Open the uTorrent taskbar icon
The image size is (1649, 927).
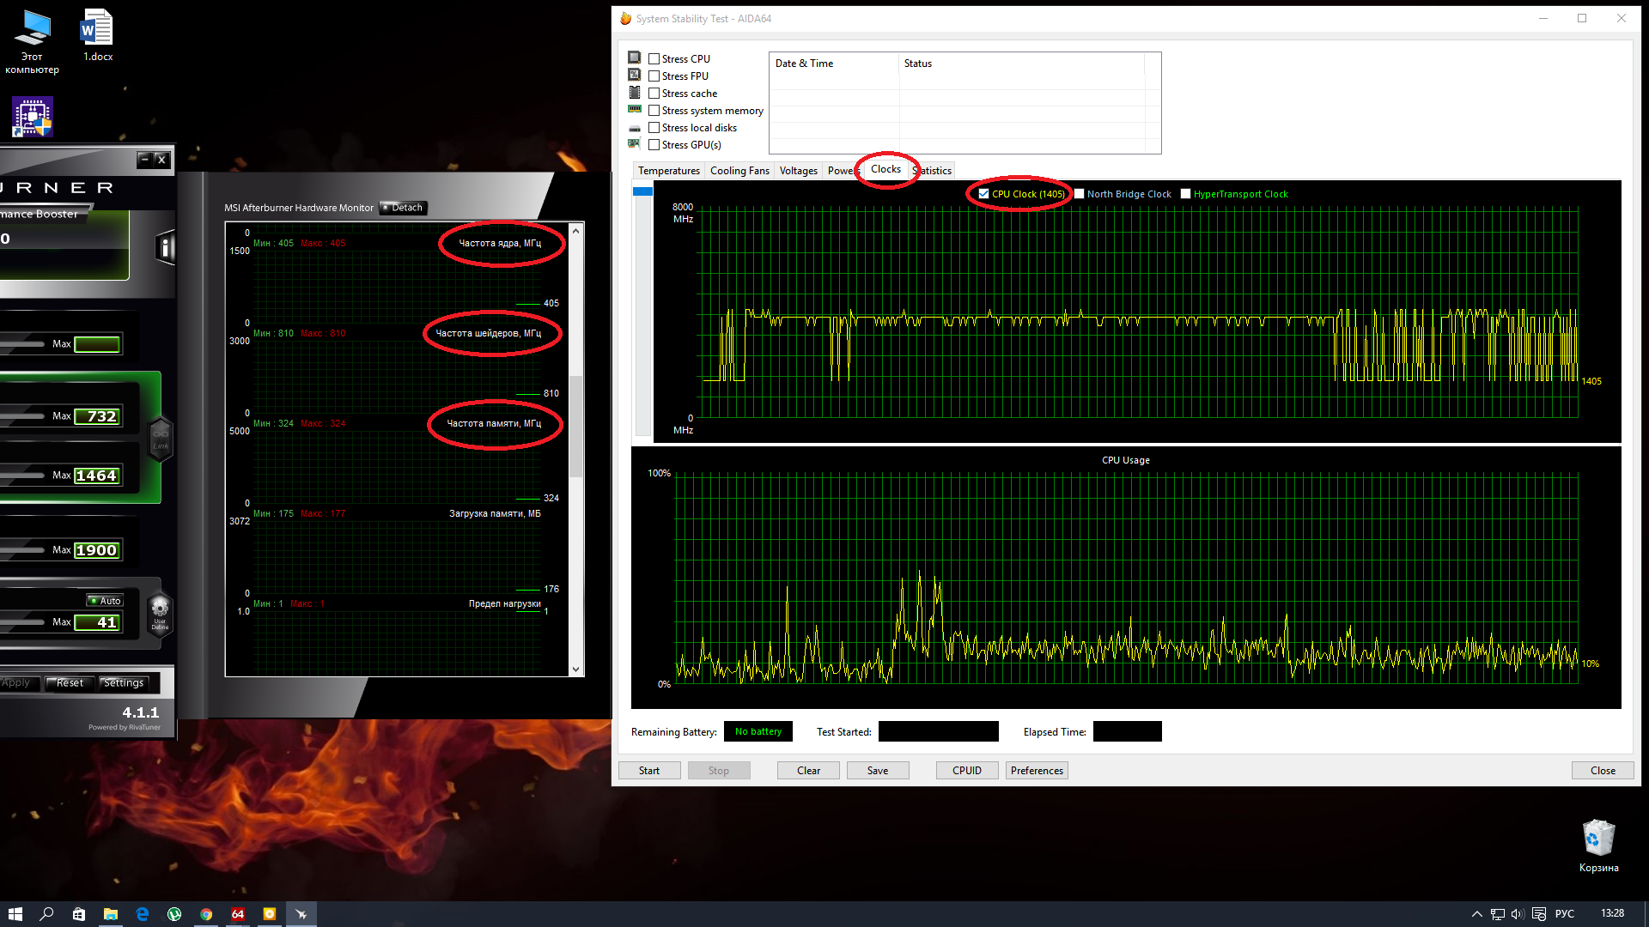coord(174,914)
